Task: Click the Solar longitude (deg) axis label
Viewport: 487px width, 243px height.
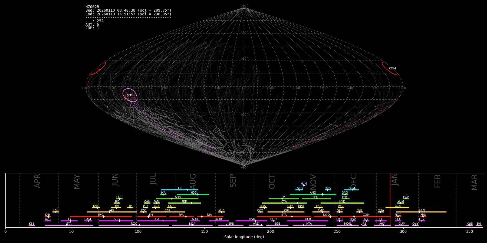Action: 244,237
